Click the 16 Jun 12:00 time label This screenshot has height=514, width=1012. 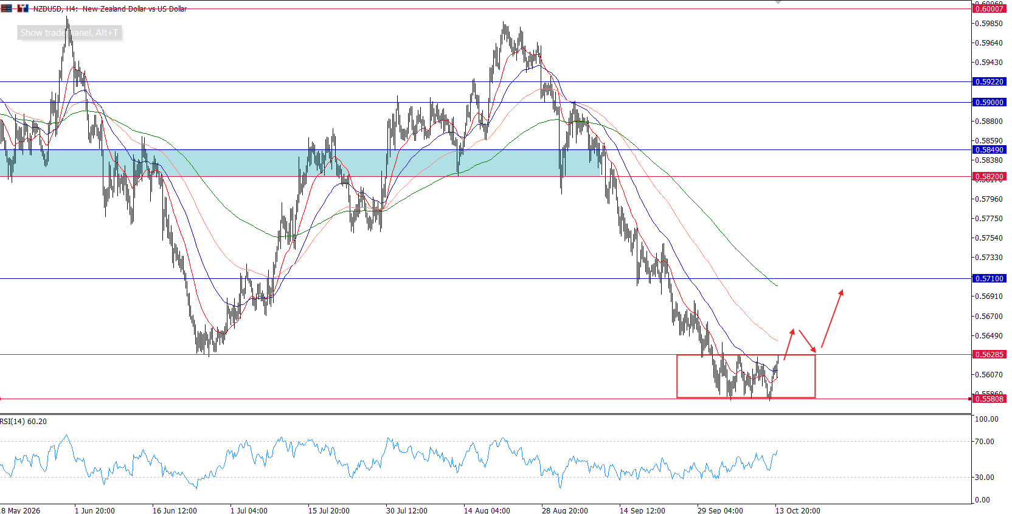pos(175,510)
